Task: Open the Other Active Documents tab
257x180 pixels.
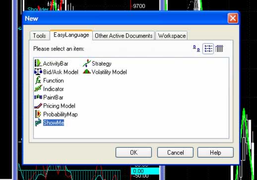Action: pyautogui.click(x=124, y=36)
